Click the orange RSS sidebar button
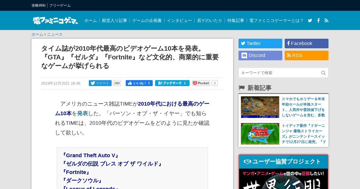 (307, 55)
